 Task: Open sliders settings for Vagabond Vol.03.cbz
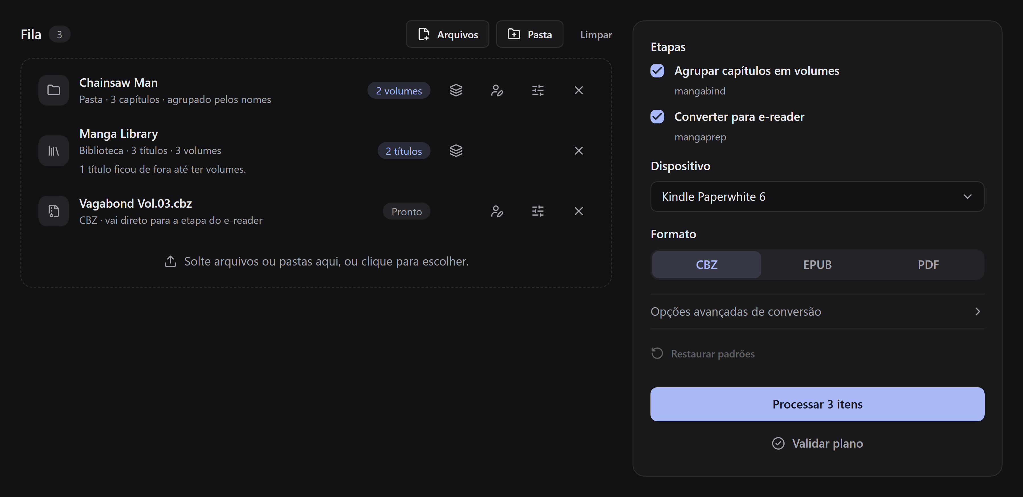[538, 211]
